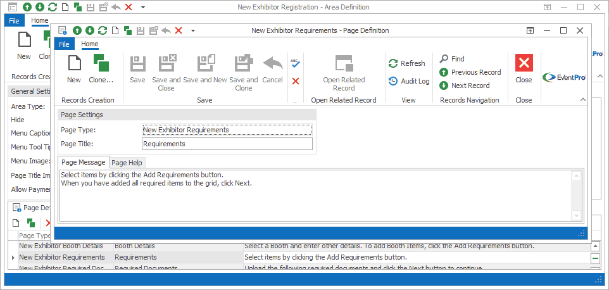Click next record arrow in Area Definition title bar
The image size is (609, 290).
click(x=40, y=7)
